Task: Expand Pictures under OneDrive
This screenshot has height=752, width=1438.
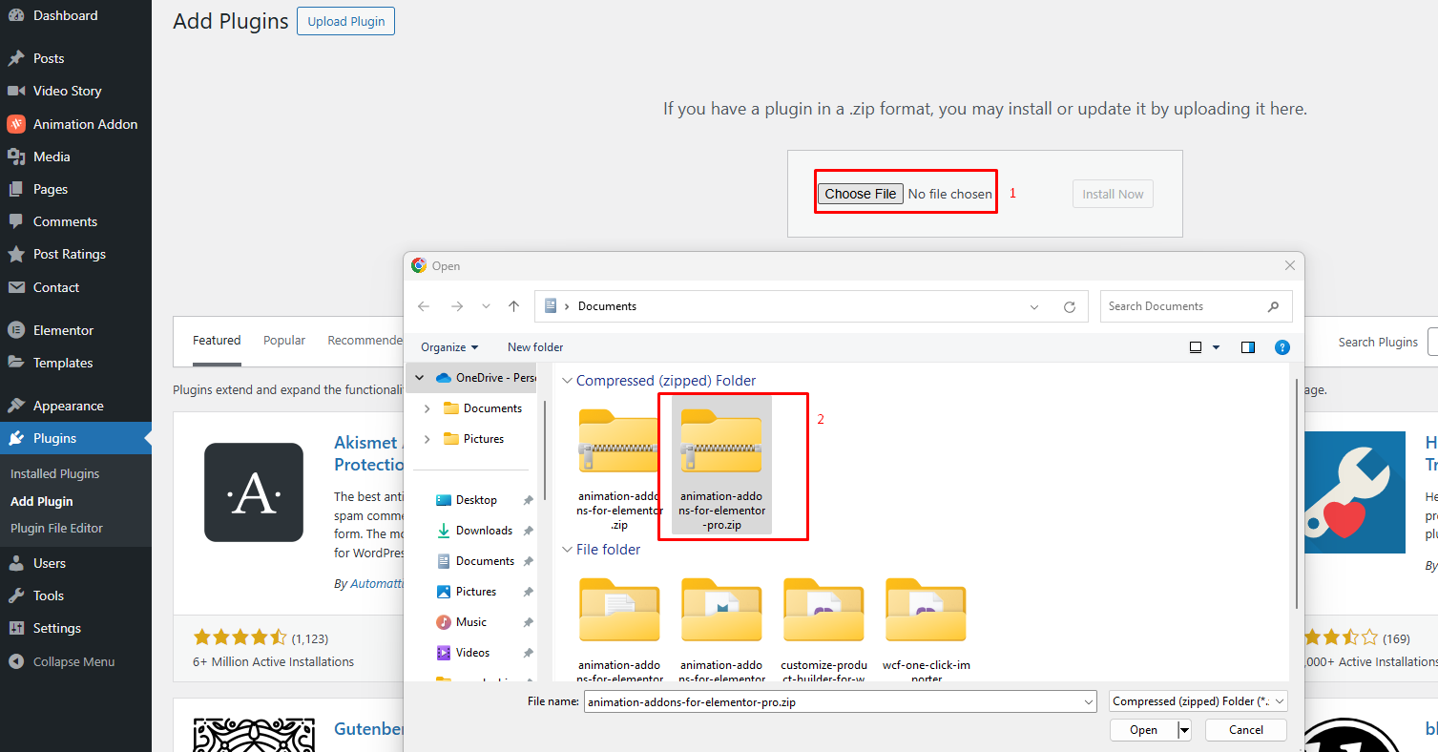Action: (x=427, y=439)
